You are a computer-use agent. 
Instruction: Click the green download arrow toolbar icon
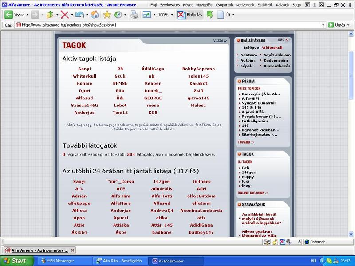209,14
